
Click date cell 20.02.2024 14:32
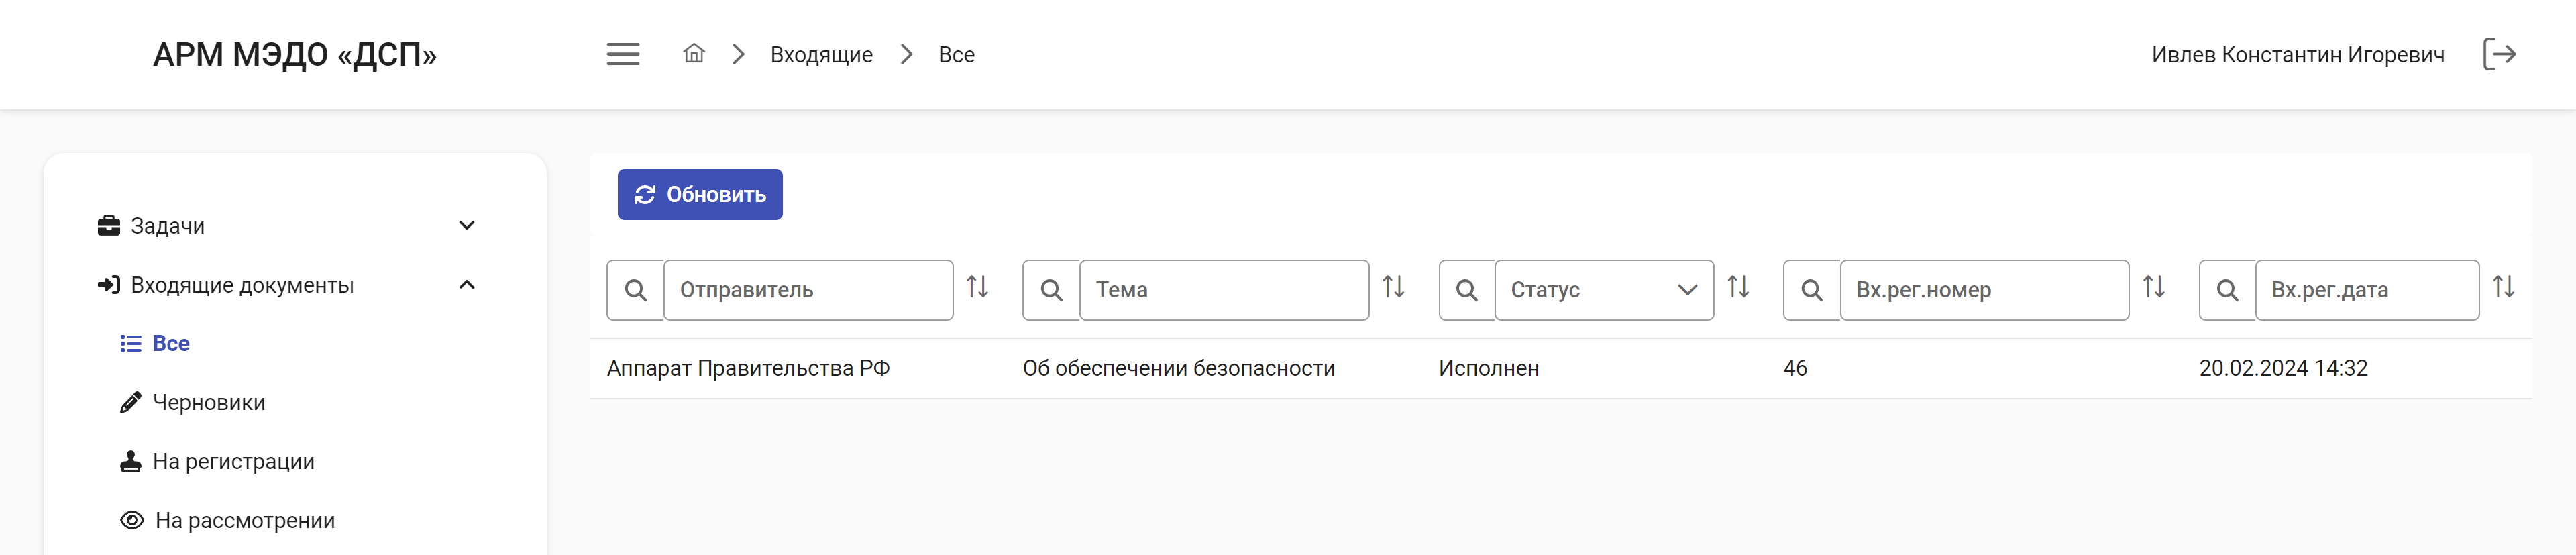coord(2283,369)
